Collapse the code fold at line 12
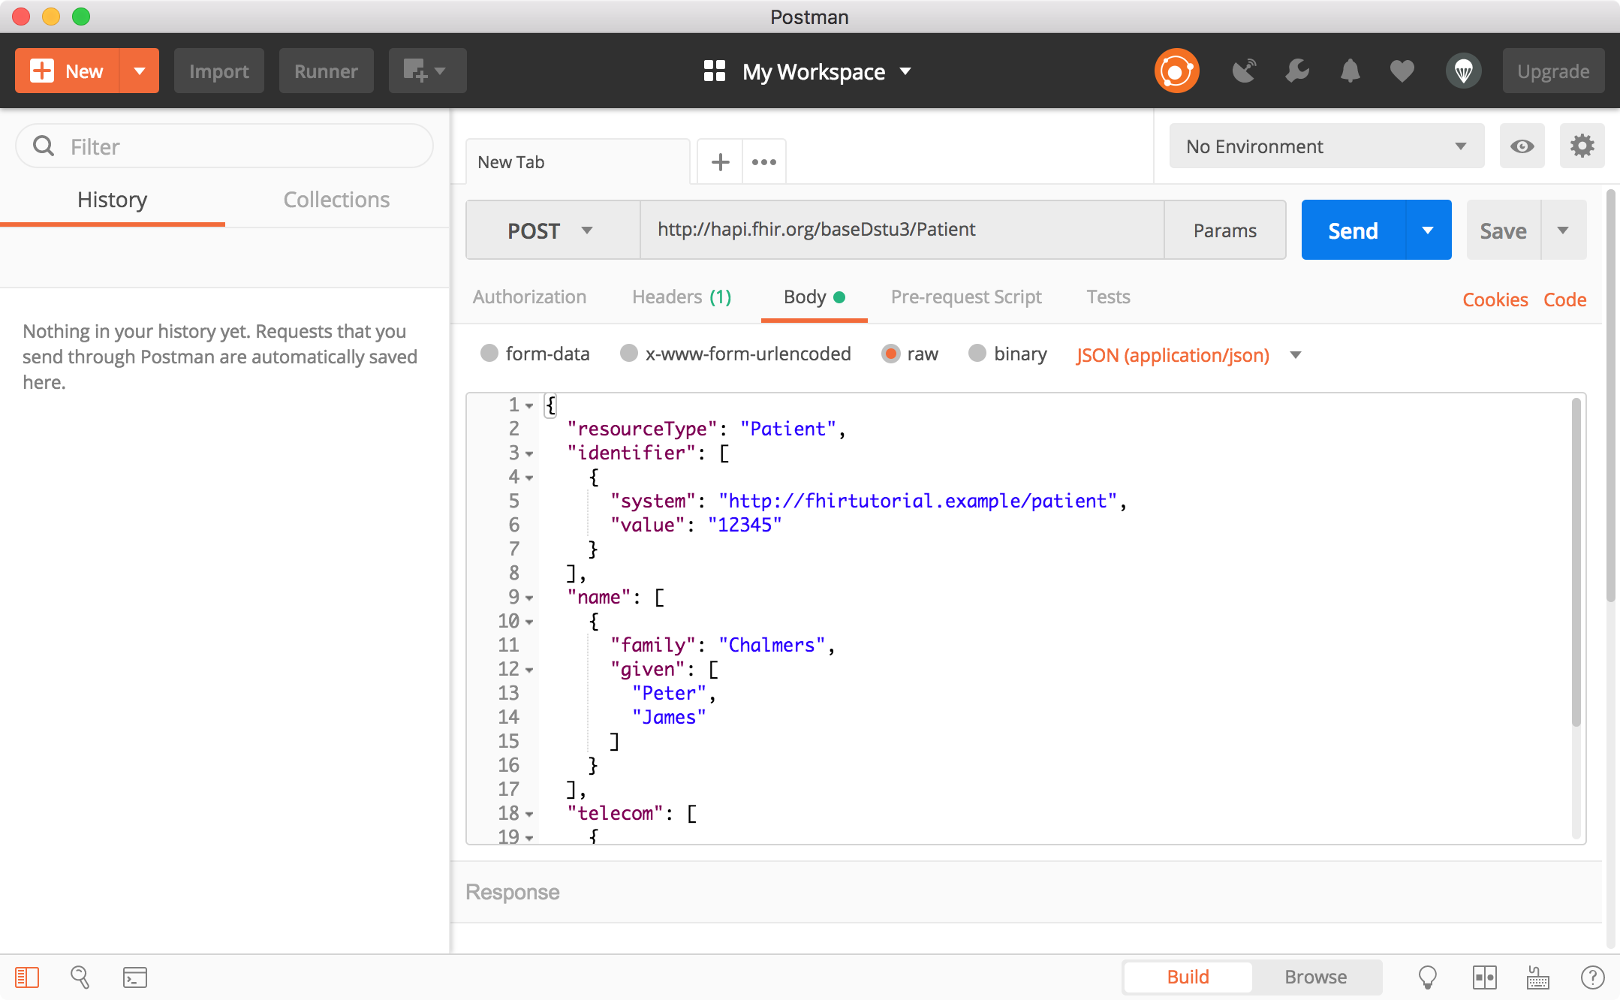The image size is (1620, 1000). click(x=529, y=670)
